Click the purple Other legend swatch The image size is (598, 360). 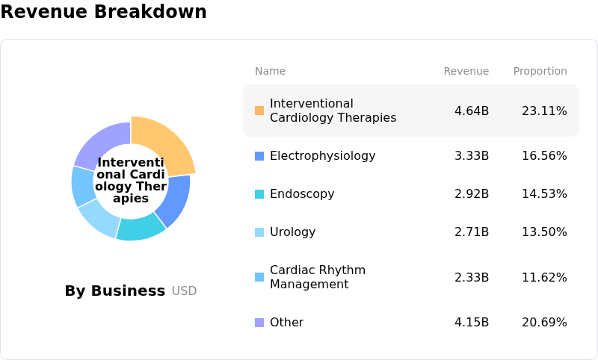pyautogui.click(x=259, y=323)
